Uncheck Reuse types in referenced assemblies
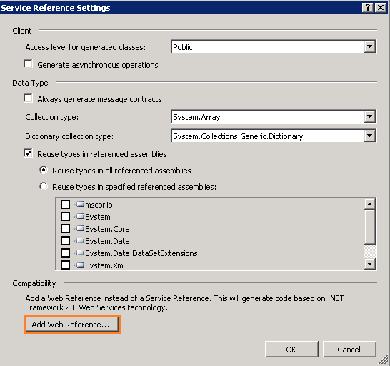This screenshot has height=366, width=390. (28, 153)
